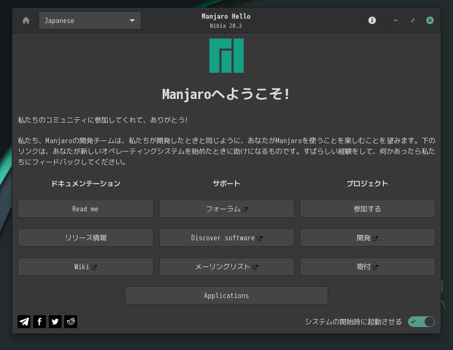453x350 pixels.
Task: Open 寄付 donate link
Action: click(367, 267)
